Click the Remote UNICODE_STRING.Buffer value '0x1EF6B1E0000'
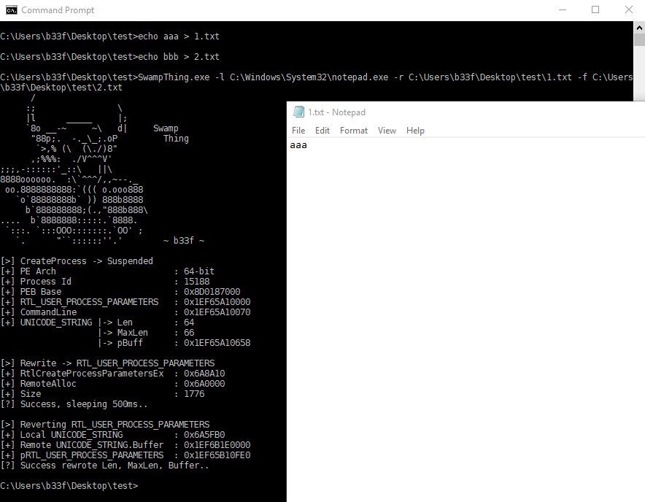 point(217,445)
